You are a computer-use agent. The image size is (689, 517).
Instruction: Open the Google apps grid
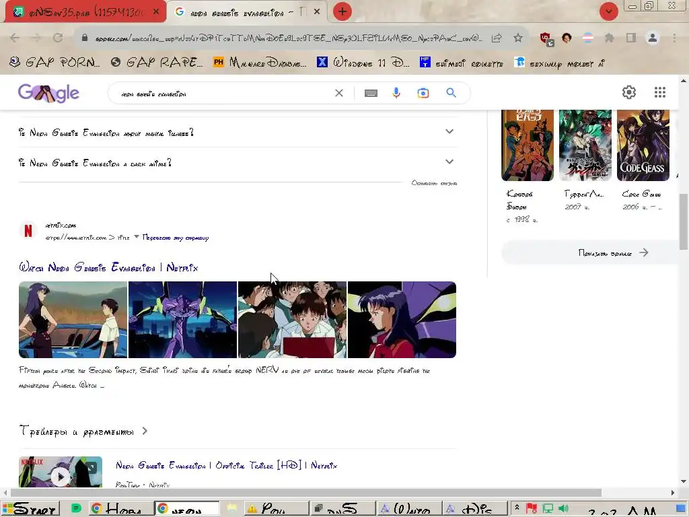[660, 92]
